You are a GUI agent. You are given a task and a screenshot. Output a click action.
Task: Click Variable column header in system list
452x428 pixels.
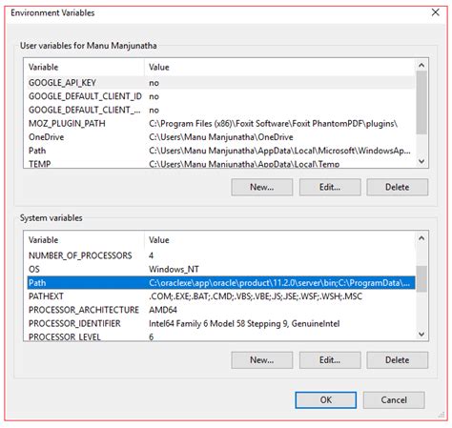coord(84,240)
